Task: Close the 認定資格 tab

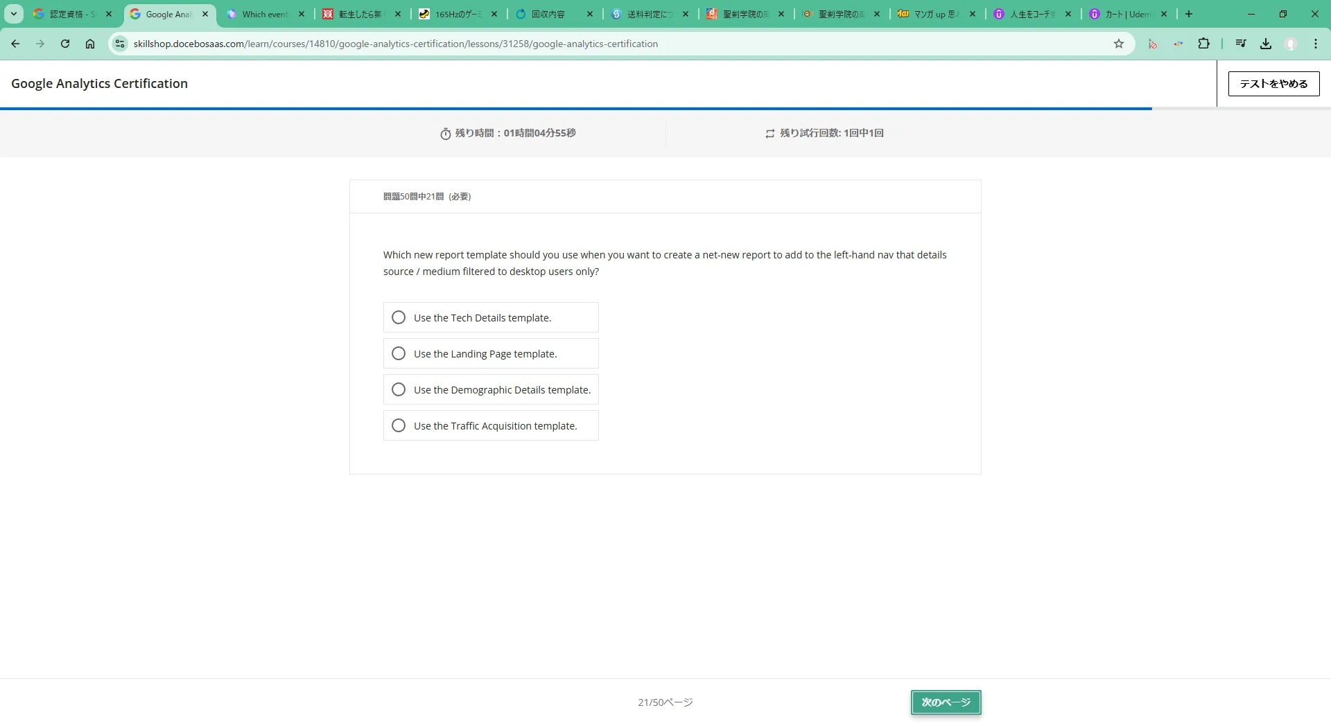Action: coord(109,14)
